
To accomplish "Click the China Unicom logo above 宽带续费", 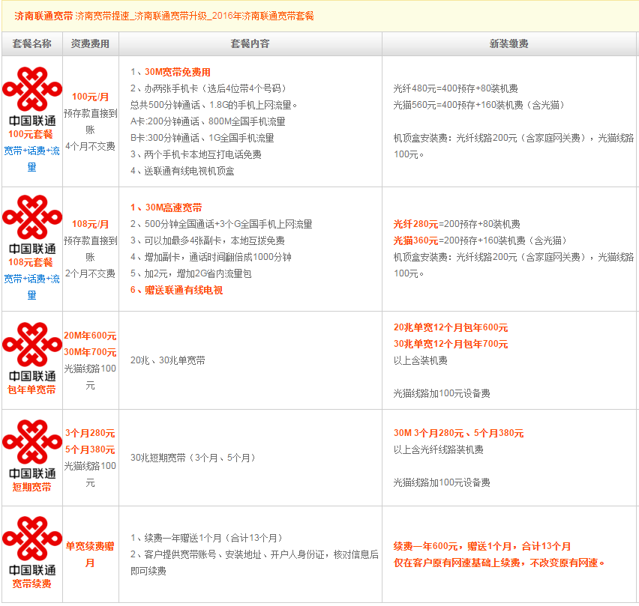I will click(x=31, y=545).
